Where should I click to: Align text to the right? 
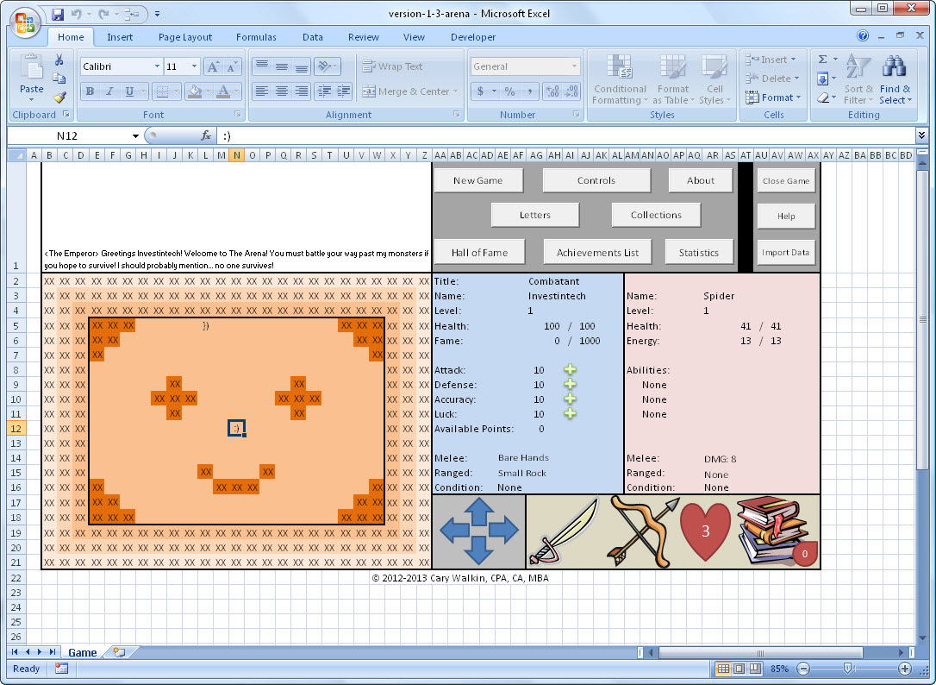[x=302, y=91]
